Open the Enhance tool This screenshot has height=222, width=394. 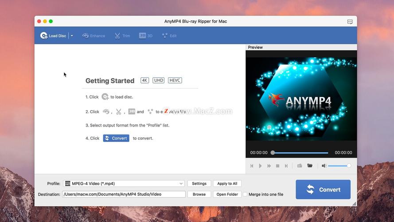tap(94, 36)
